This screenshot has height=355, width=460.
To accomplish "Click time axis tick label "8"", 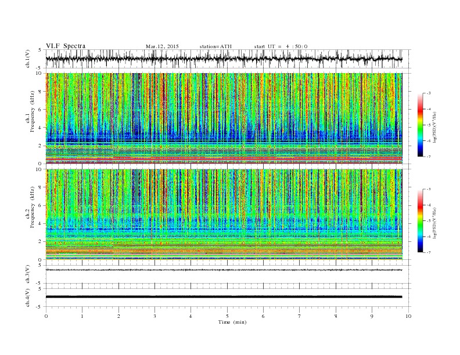I will (336, 316).
